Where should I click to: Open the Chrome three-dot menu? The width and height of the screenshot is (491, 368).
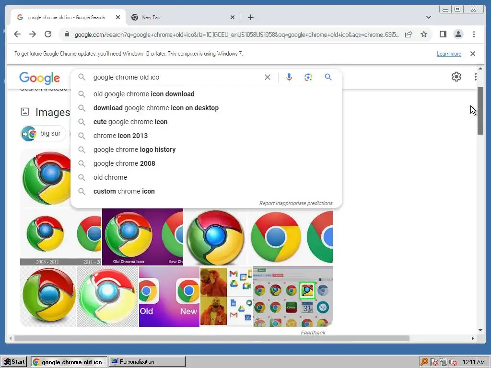474,34
